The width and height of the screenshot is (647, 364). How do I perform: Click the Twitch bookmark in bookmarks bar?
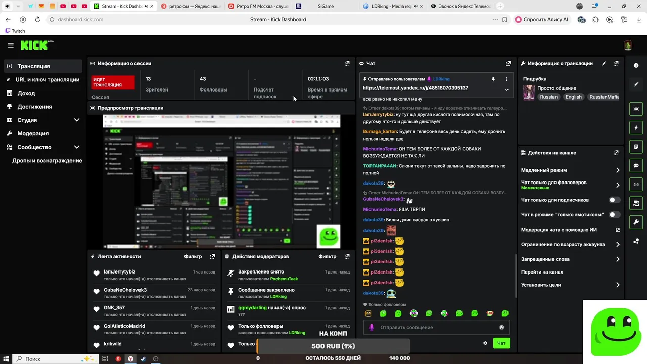point(15,31)
